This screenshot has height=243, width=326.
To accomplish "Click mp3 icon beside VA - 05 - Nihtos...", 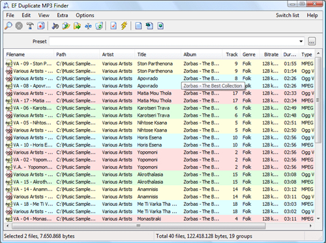I will coord(9,122).
